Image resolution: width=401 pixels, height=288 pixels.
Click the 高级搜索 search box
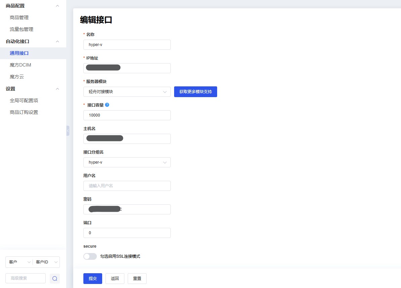click(25, 278)
